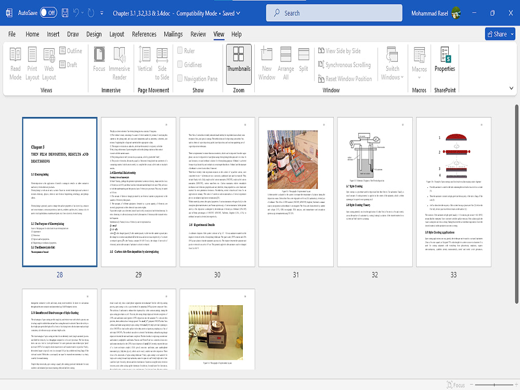Click the Macros button icon
The image size is (520, 390).
pos(419,55)
